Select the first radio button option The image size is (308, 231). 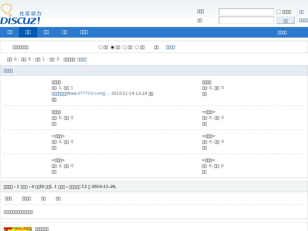tap(100, 47)
